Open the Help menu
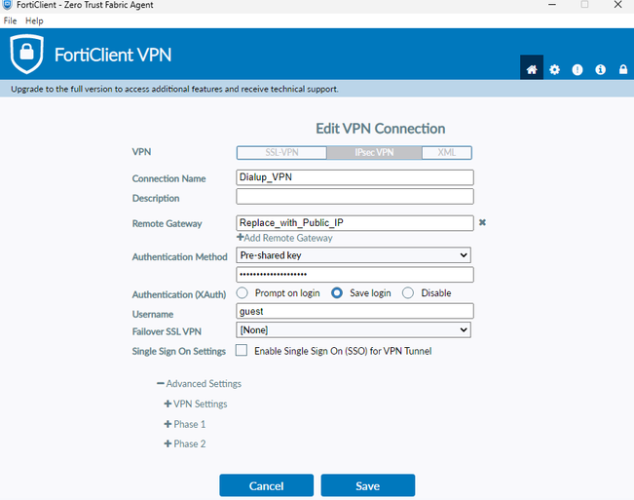The height and width of the screenshot is (500, 634). click(34, 20)
